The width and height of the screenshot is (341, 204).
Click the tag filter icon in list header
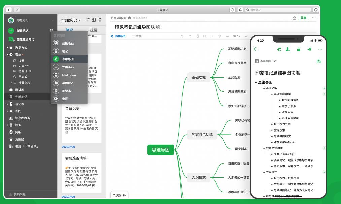(x=100, y=20)
